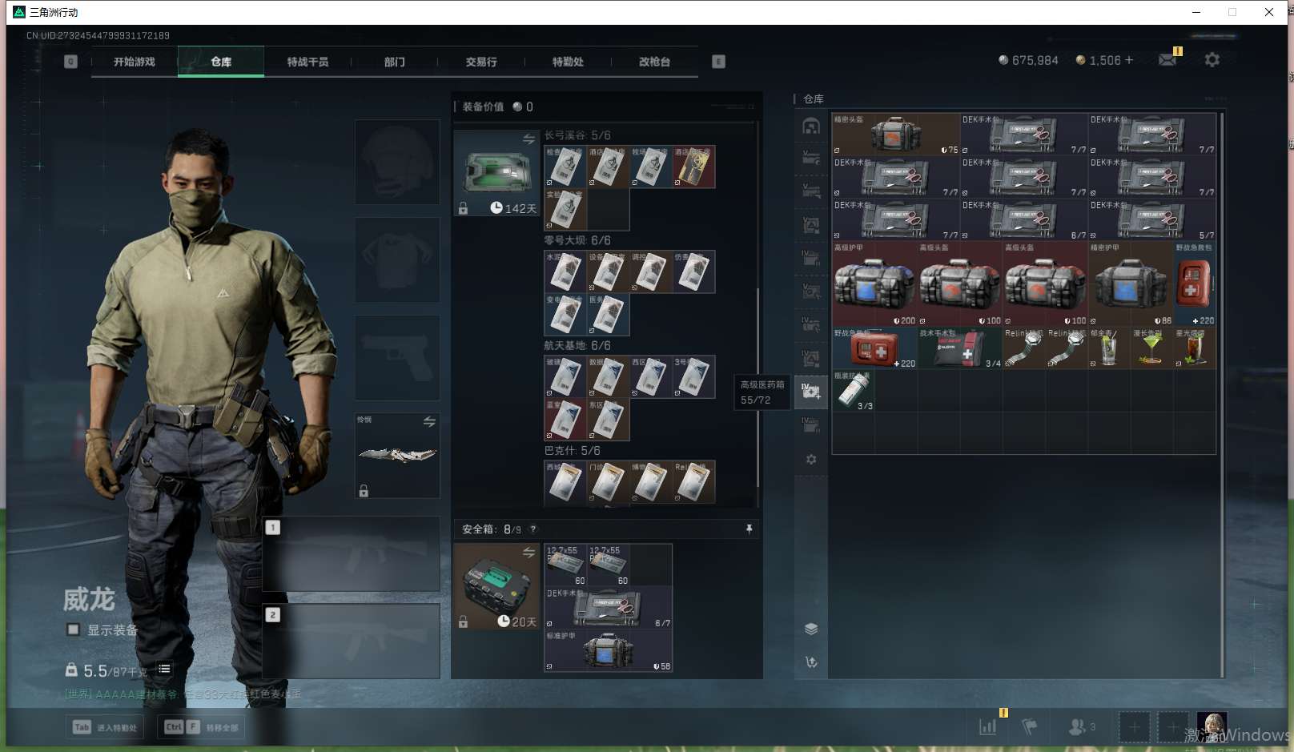The width and height of the screenshot is (1294, 752).
Task: Select the tall 野战急救包 with +220
Action: coord(1195,284)
